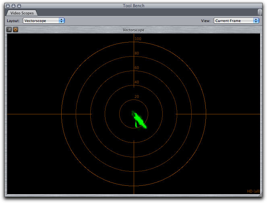Click the Video Scopes tab

(x=22, y=13)
